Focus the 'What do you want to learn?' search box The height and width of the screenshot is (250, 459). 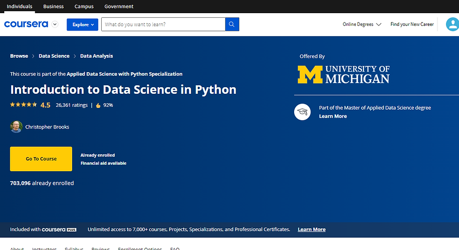pos(163,24)
